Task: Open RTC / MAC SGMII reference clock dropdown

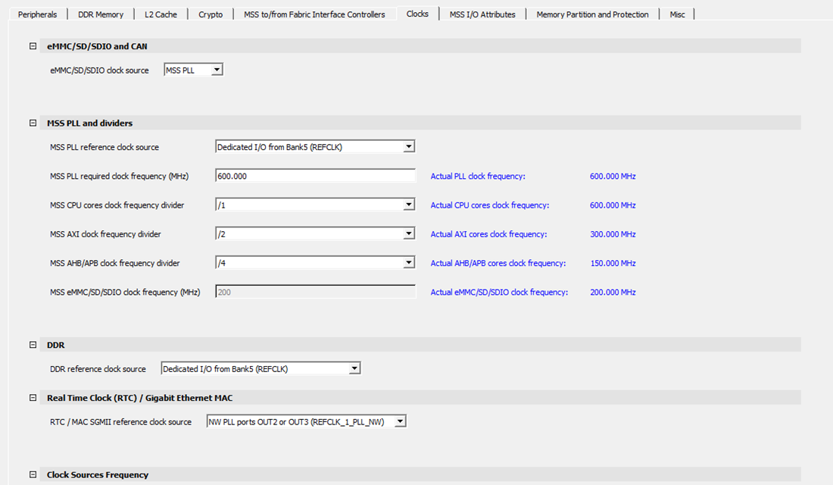Action: (307, 421)
